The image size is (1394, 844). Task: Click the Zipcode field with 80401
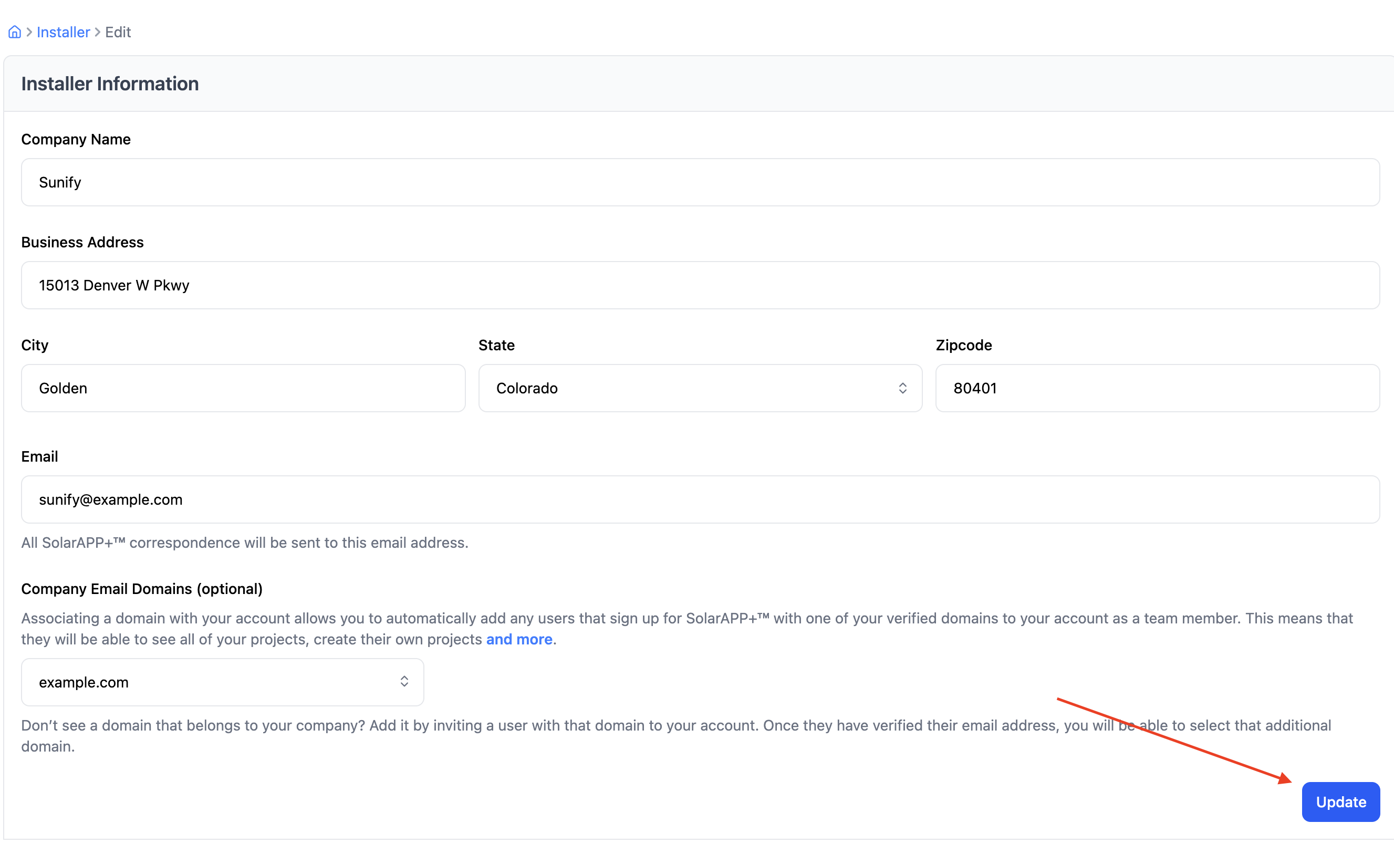coord(1157,388)
